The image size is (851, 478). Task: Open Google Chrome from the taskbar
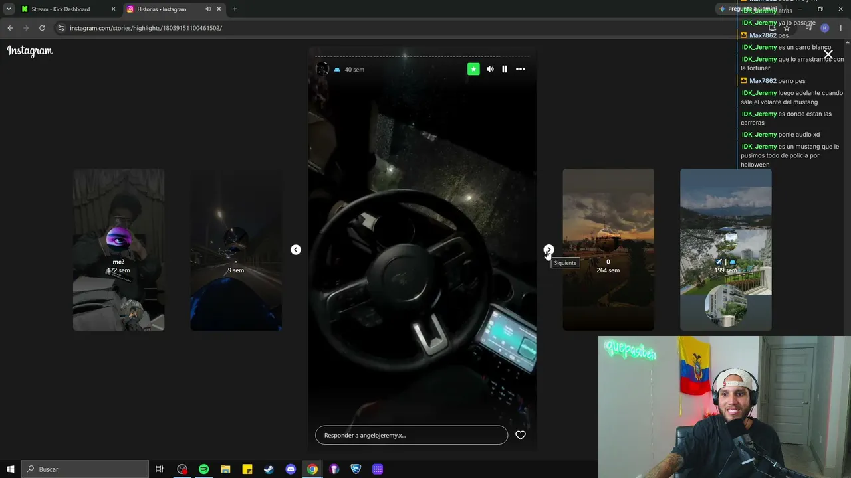(x=312, y=469)
